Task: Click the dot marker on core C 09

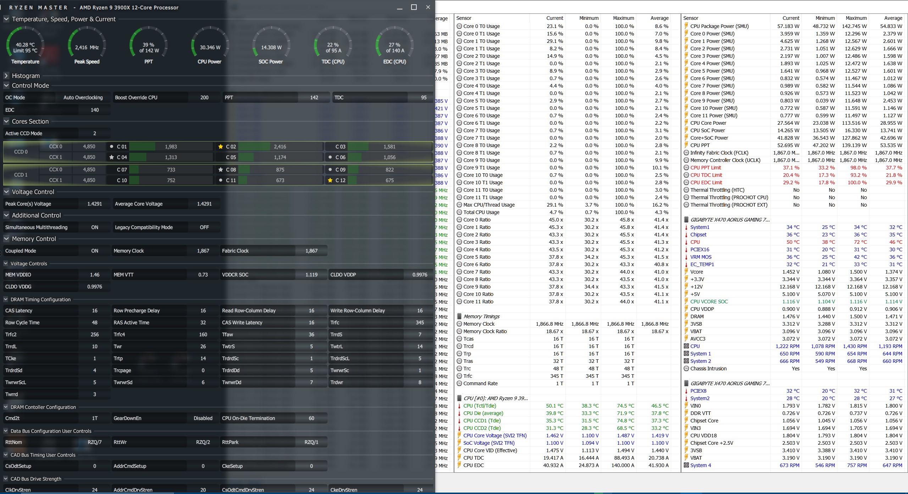Action: [x=330, y=169]
